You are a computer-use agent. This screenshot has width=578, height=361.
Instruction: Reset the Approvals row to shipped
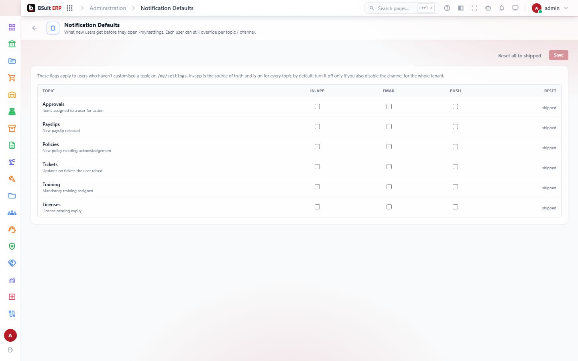[x=549, y=108]
